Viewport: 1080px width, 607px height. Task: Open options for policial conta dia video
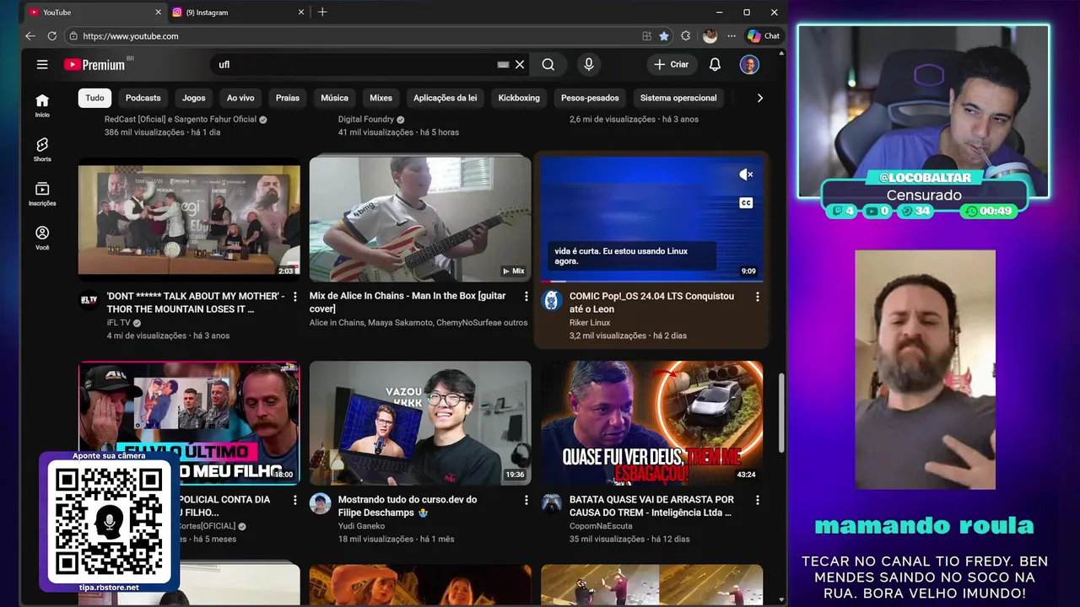point(294,500)
